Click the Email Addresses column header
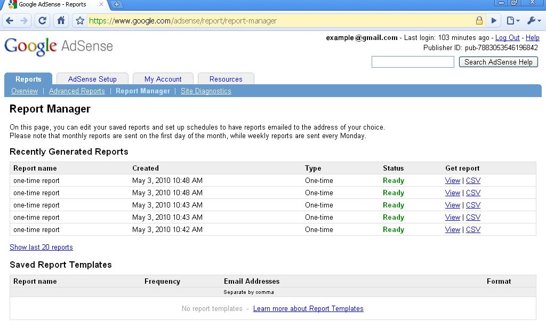Viewport: 546px width, 336px height. click(x=252, y=282)
